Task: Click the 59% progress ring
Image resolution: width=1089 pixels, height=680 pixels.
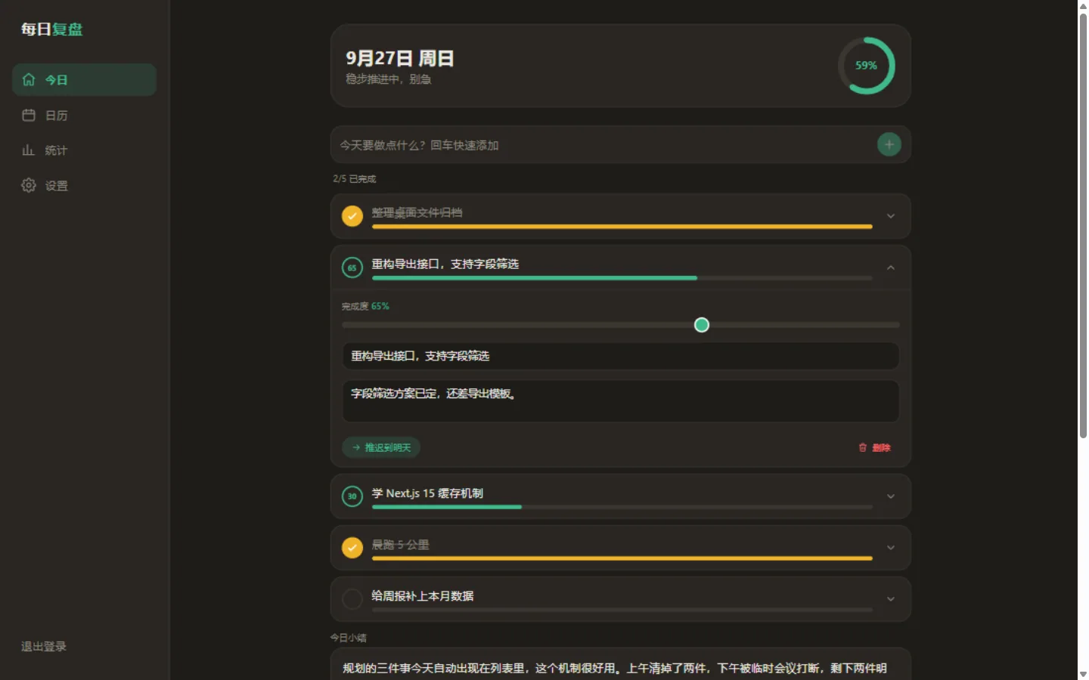Action: pyautogui.click(x=867, y=66)
